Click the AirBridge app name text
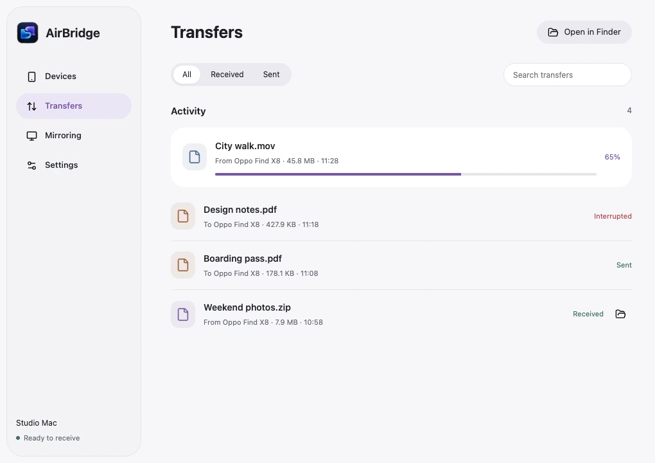 coord(73,33)
